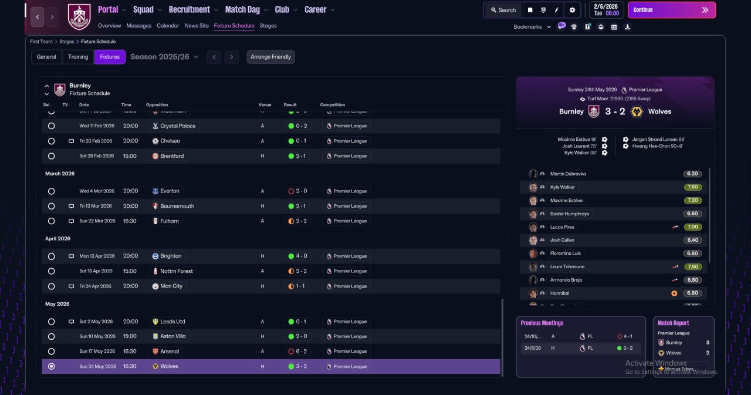
Task: Click the Continue button
Action: (x=672, y=10)
